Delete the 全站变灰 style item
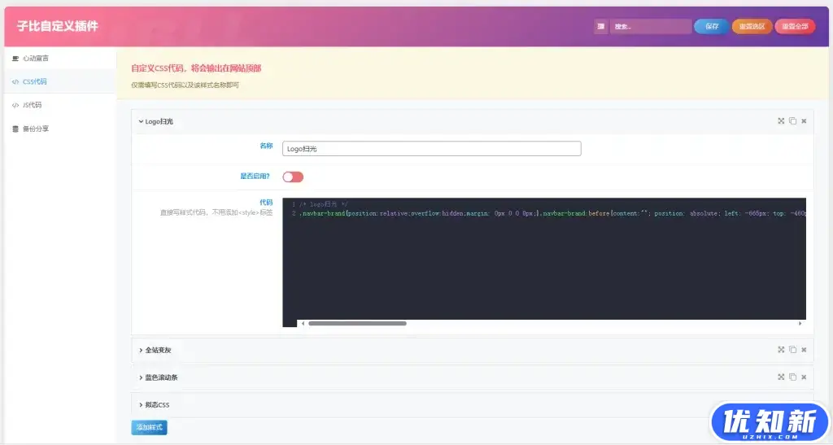833x445 pixels. pos(804,350)
